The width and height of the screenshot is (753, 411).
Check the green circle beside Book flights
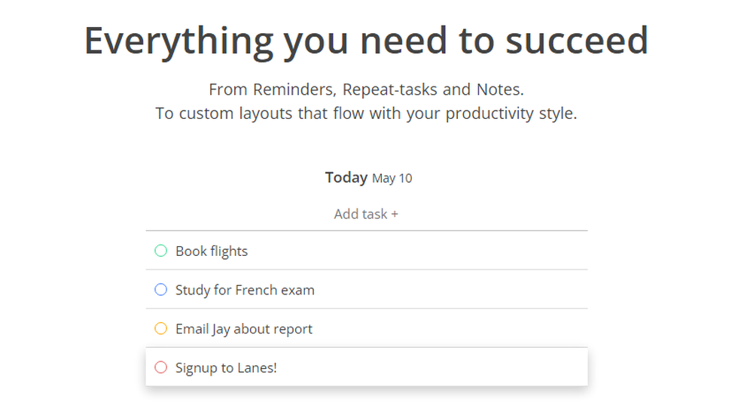pos(160,251)
